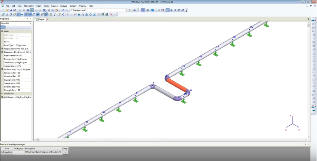Image resolution: width=317 pixels, height=161 pixels.
Task: Expand the Uniform Weight property row
Action: (x=2, y=69)
